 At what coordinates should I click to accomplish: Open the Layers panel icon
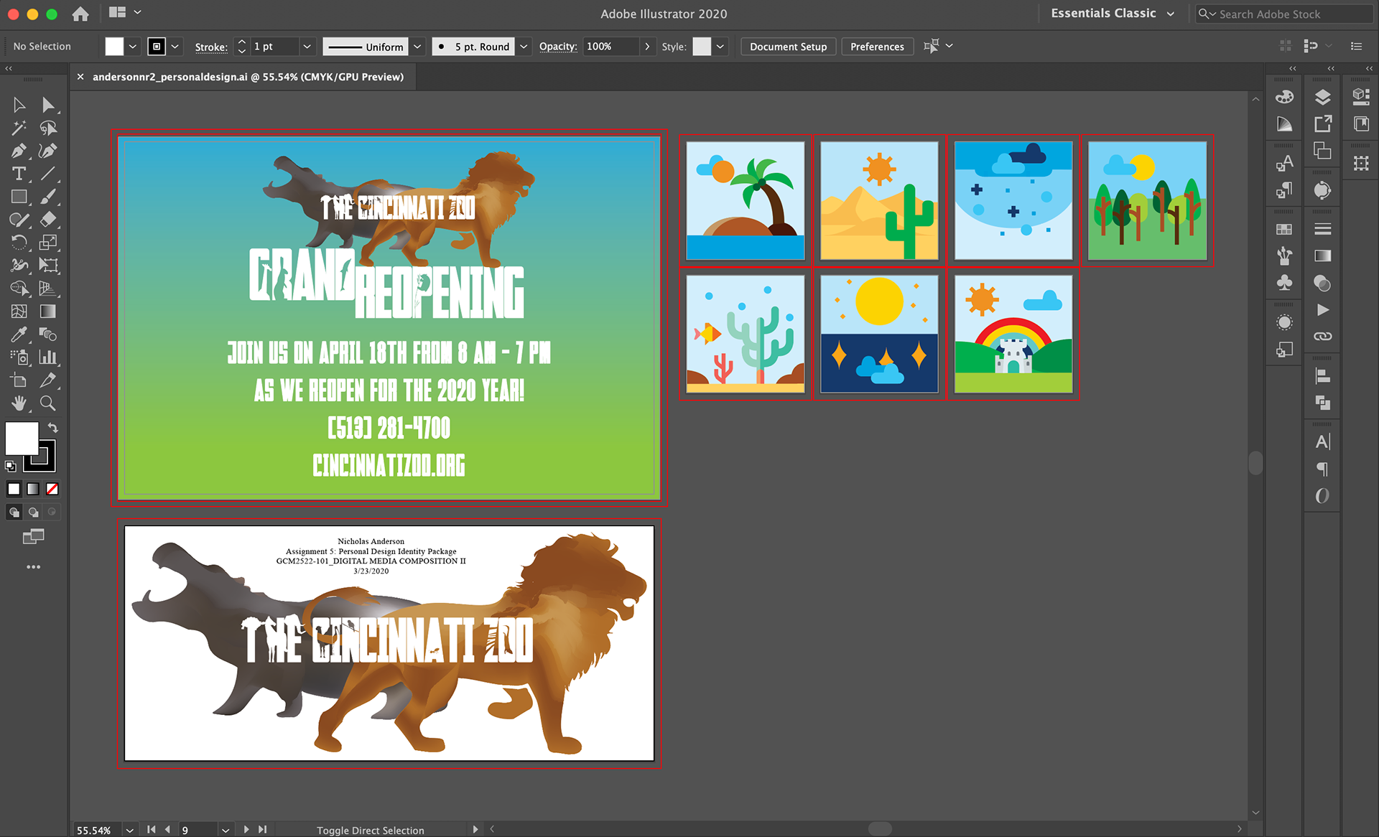tap(1322, 97)
